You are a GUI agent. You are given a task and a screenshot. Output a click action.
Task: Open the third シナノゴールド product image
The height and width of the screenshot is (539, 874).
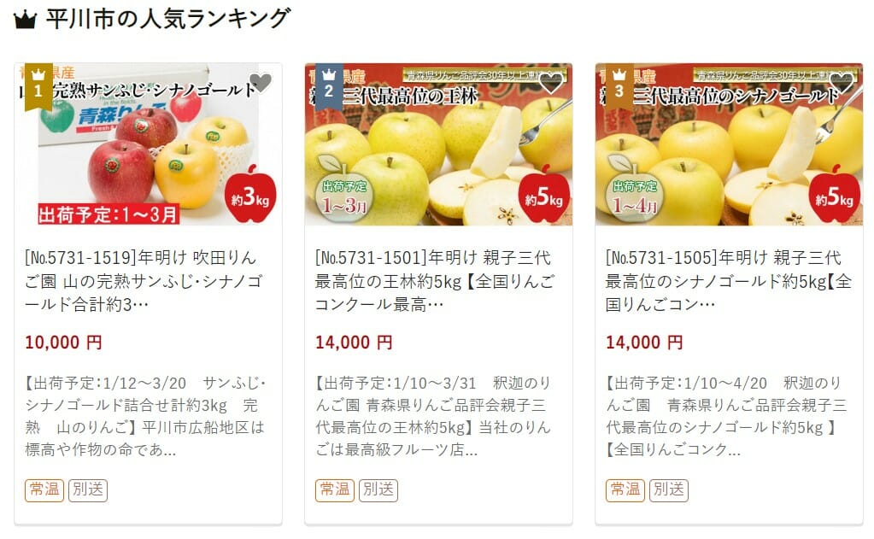729,144
